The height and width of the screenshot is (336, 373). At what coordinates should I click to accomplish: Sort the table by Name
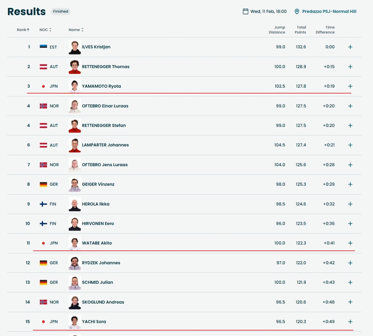(x=76, y=30)
